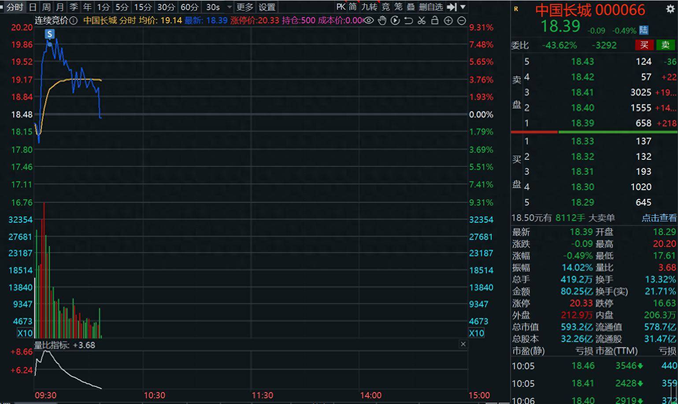This screenshot has height=404, width=678.
Task: Click the yellow R marker beside stock name
Action: [516, 9]
